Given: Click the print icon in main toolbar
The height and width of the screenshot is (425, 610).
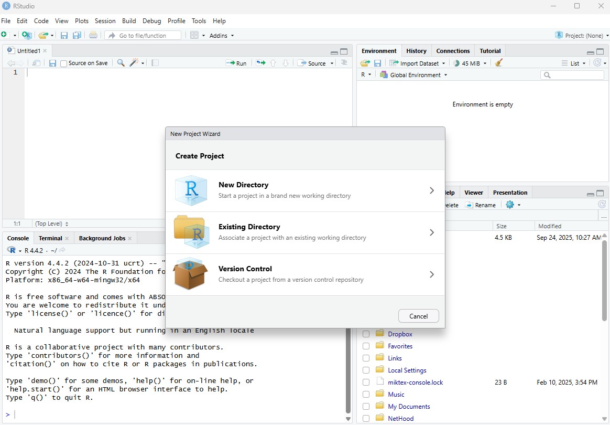Looking at the screenshot, I should (93, 35).
